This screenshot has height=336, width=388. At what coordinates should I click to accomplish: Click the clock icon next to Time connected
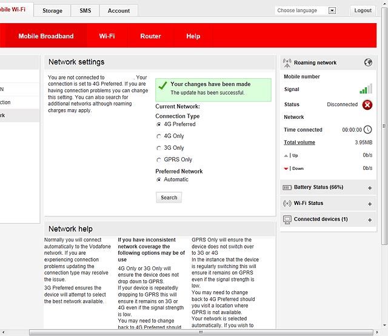pyautogui.click(x=368, y=130)
